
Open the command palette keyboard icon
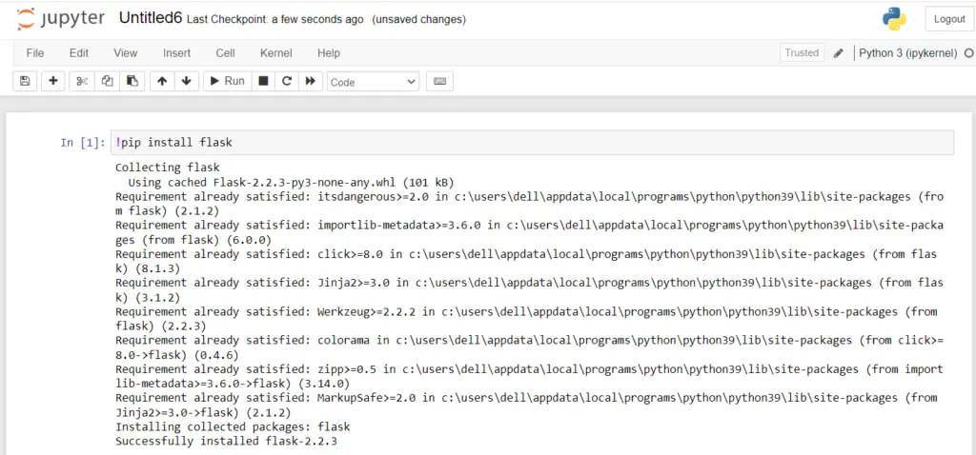click(439, 81)
